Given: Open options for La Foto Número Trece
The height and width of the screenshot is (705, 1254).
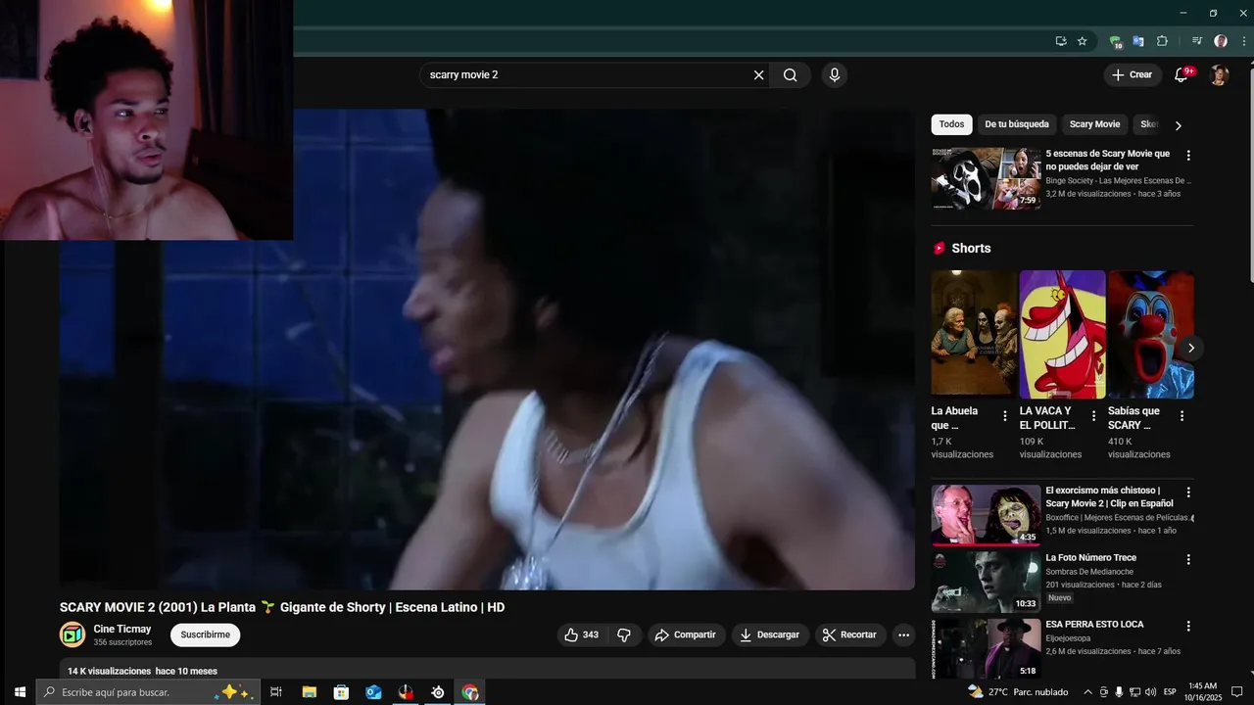Looking at the screenshot, I should [1188, 559].
